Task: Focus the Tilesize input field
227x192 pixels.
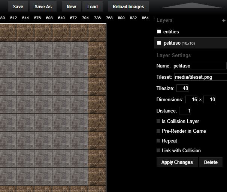Action: tap(182, 88)
